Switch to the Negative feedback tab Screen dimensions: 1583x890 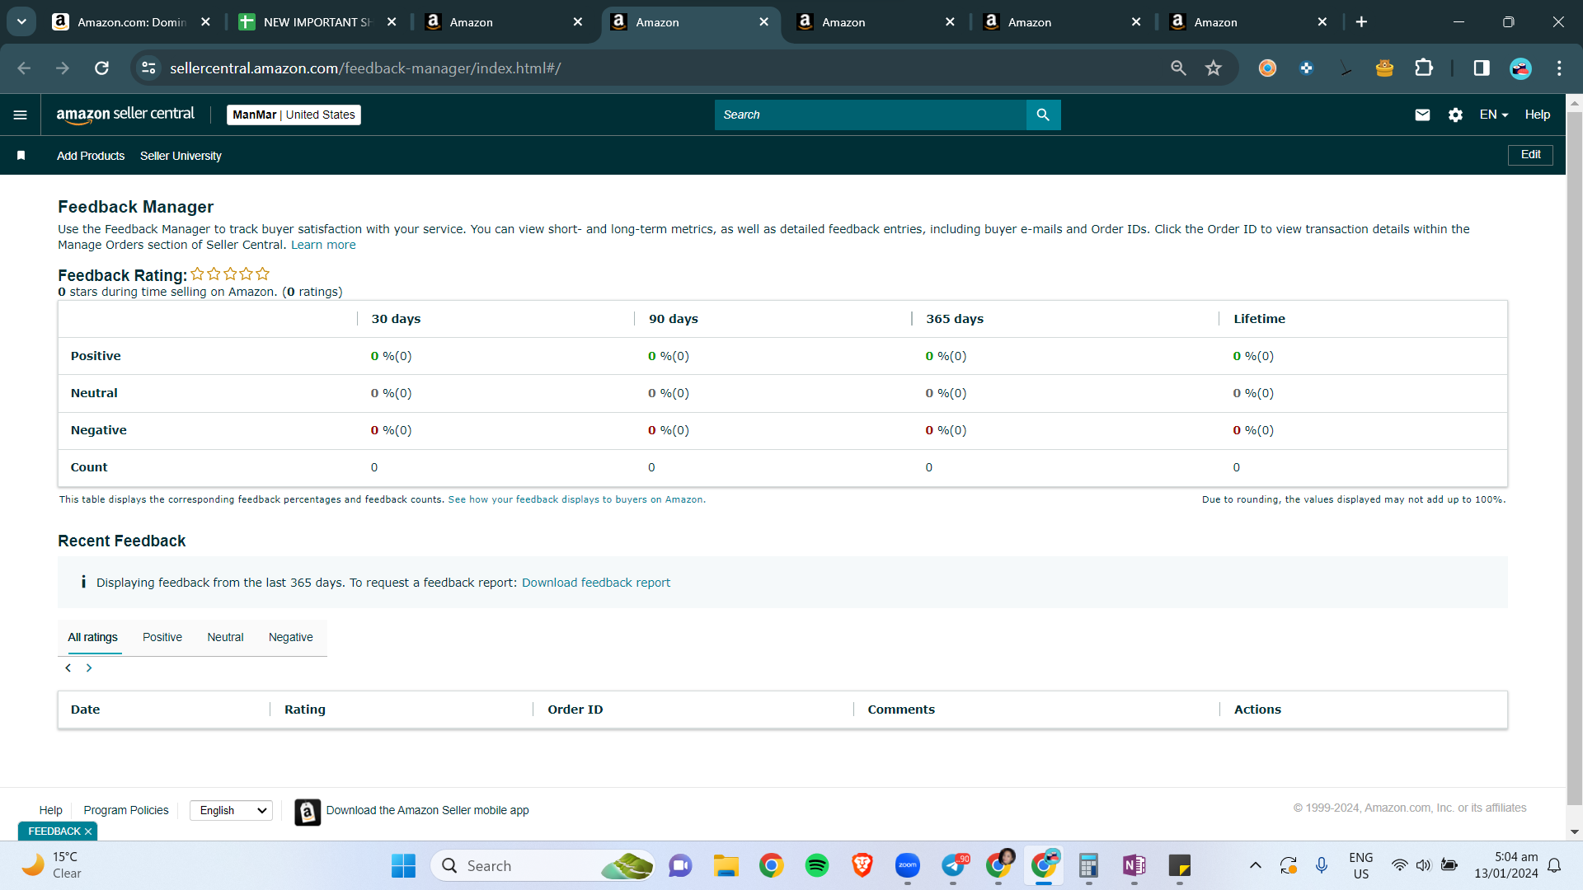pyautogui.click(x=291, y=638)
